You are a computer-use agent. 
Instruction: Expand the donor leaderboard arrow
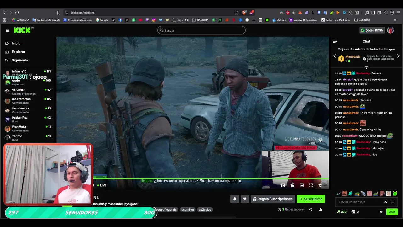pos(366,67)
